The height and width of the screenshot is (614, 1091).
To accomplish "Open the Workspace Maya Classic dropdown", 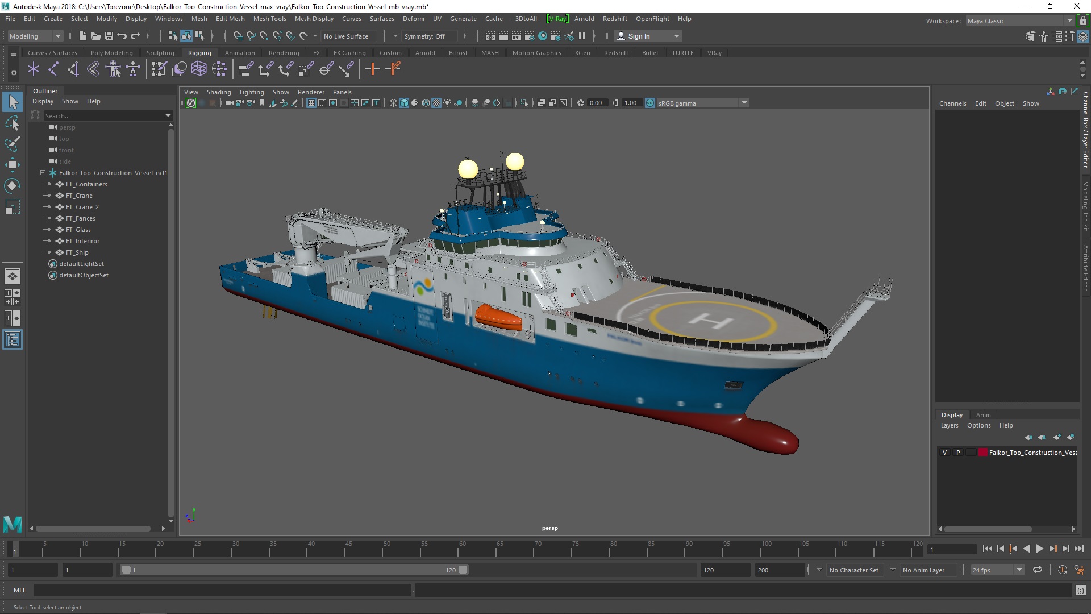I will point(1019,21).
